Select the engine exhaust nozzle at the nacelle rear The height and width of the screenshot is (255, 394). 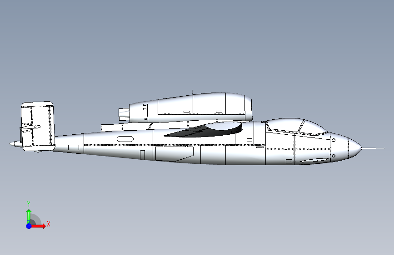[x=124, y=114]
